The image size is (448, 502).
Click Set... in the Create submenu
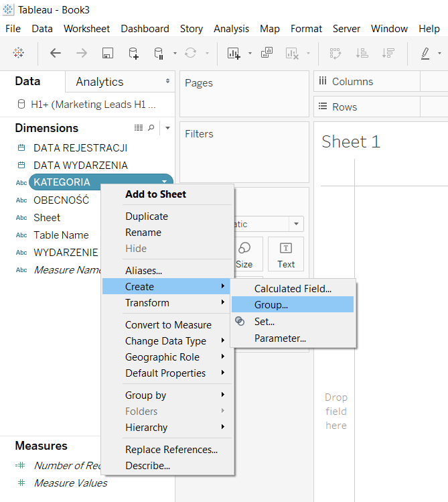[265, 322]
